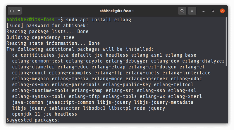Expand the new tab dropdown arrow
This screenshot has width=234, height=130.
click(19, 11)
